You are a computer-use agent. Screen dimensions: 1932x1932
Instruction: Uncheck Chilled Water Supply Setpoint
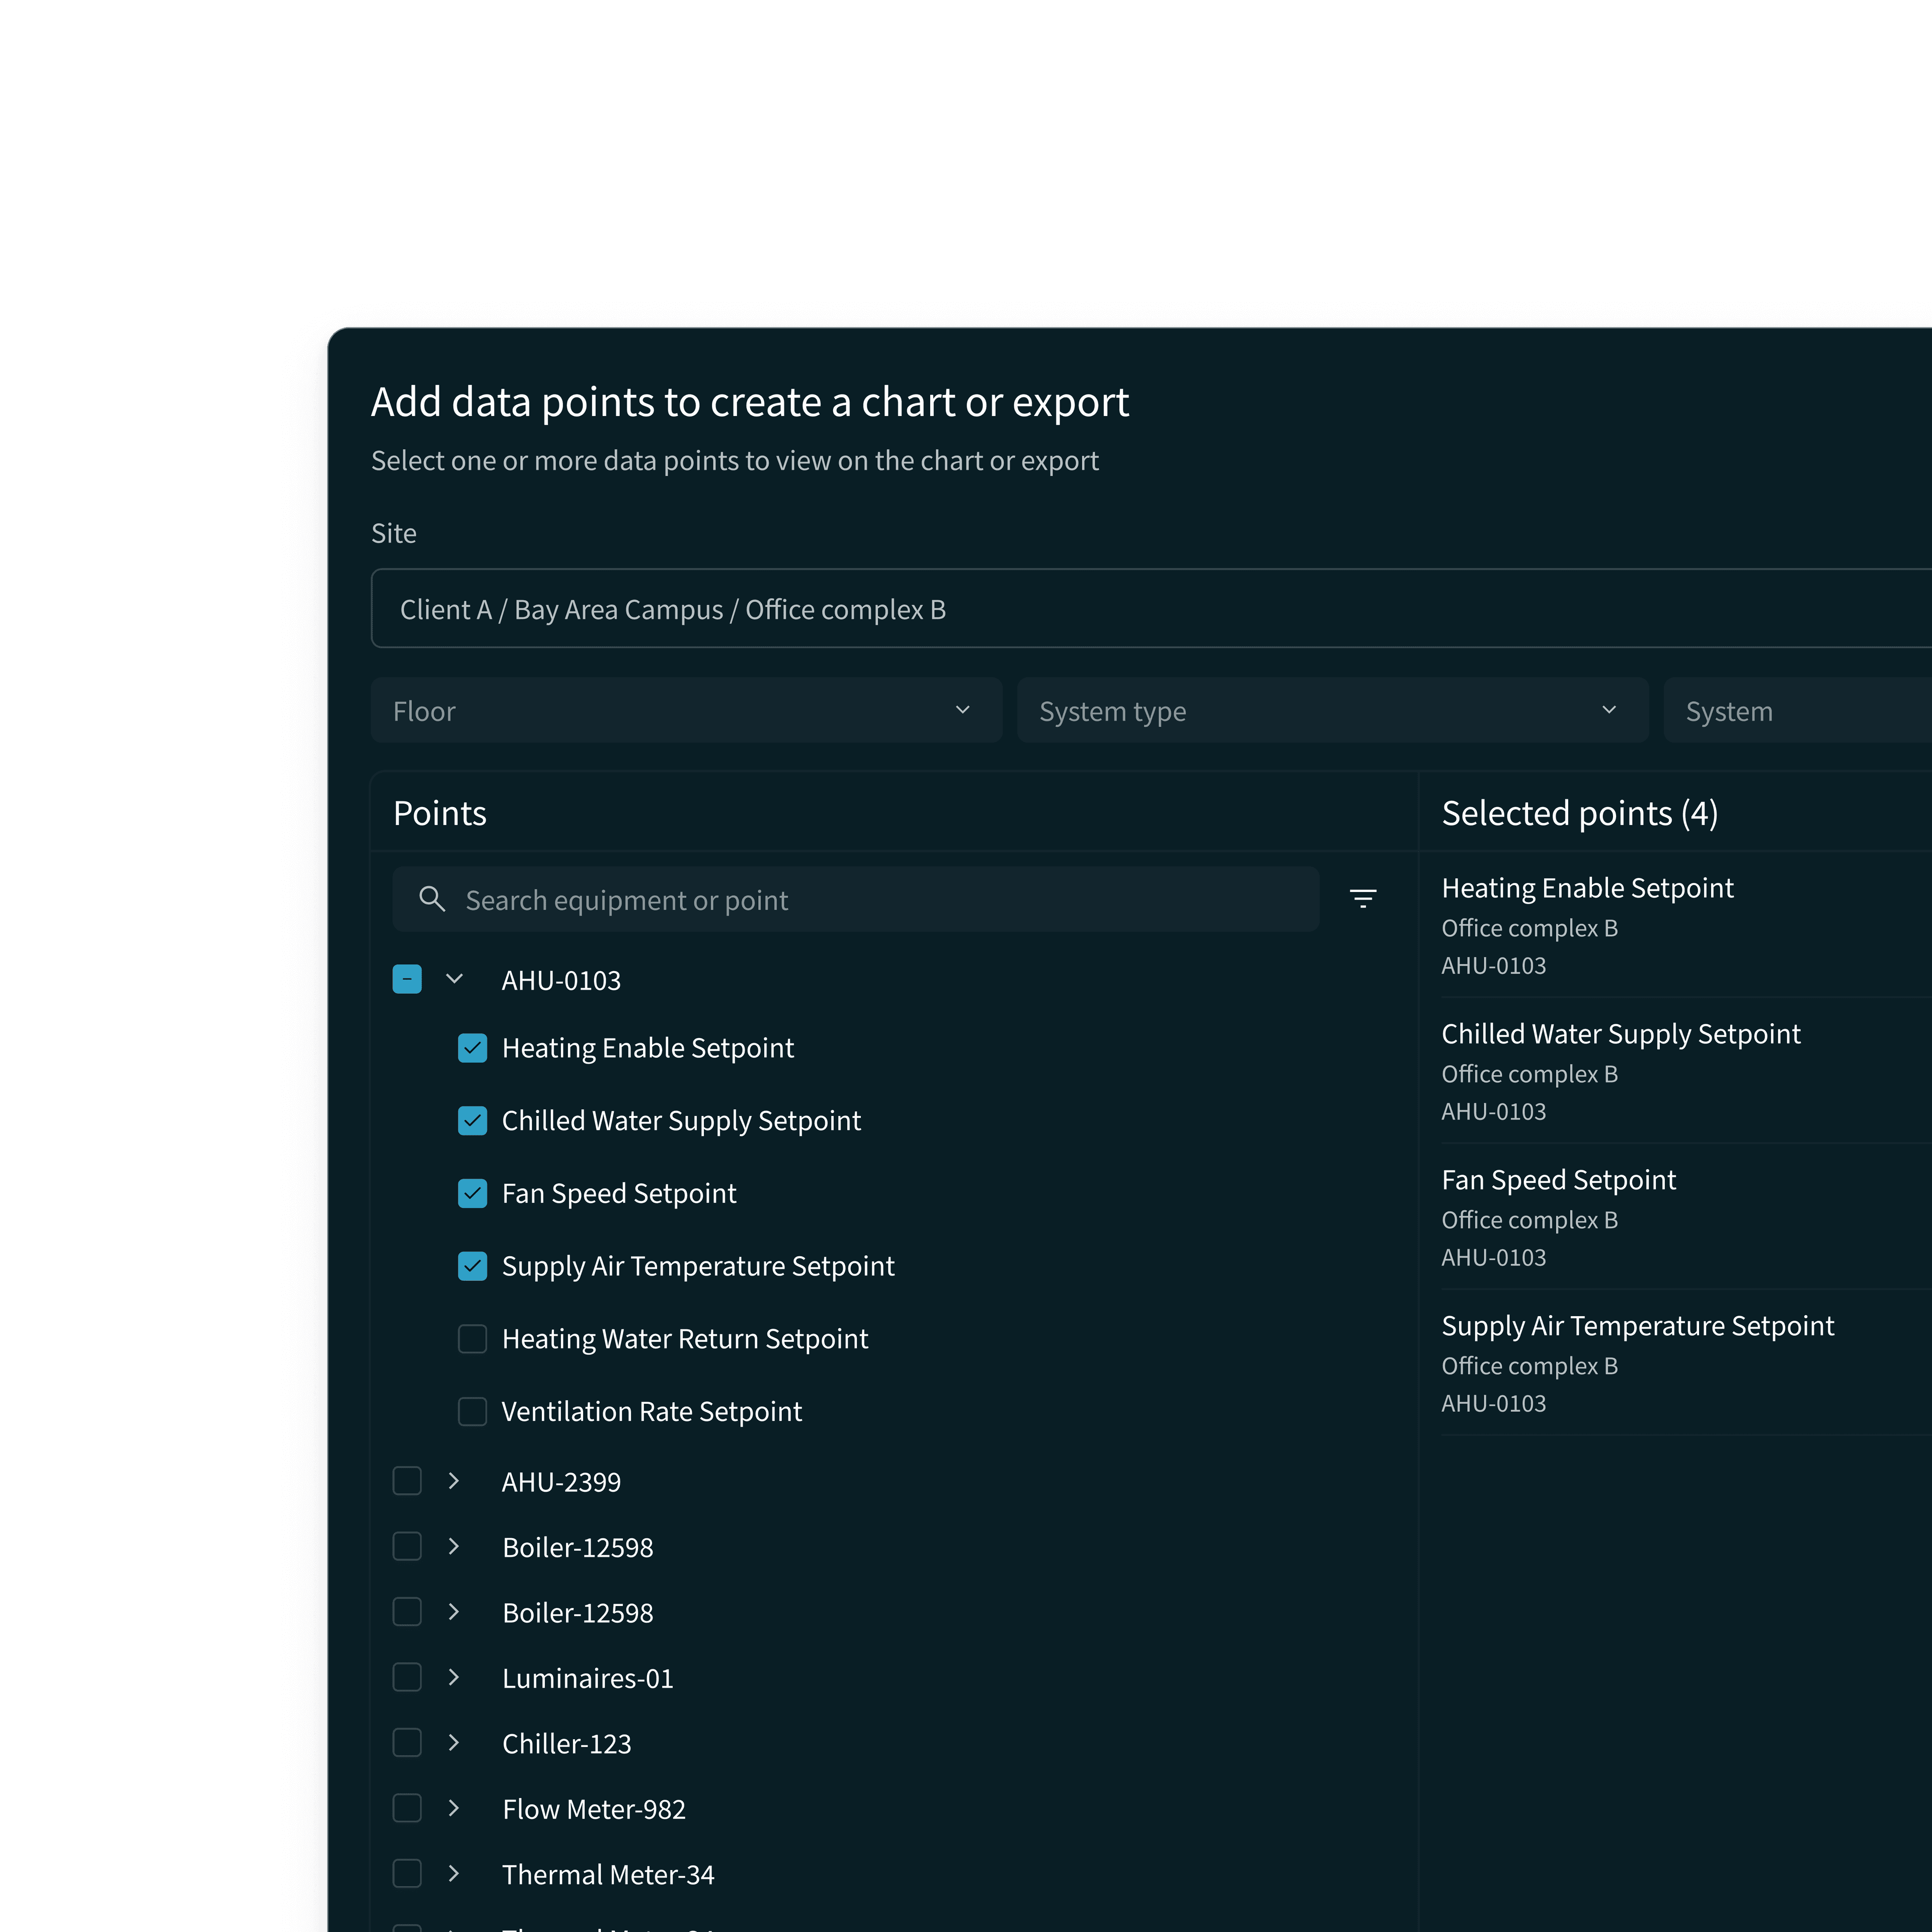click(472, 1121)
